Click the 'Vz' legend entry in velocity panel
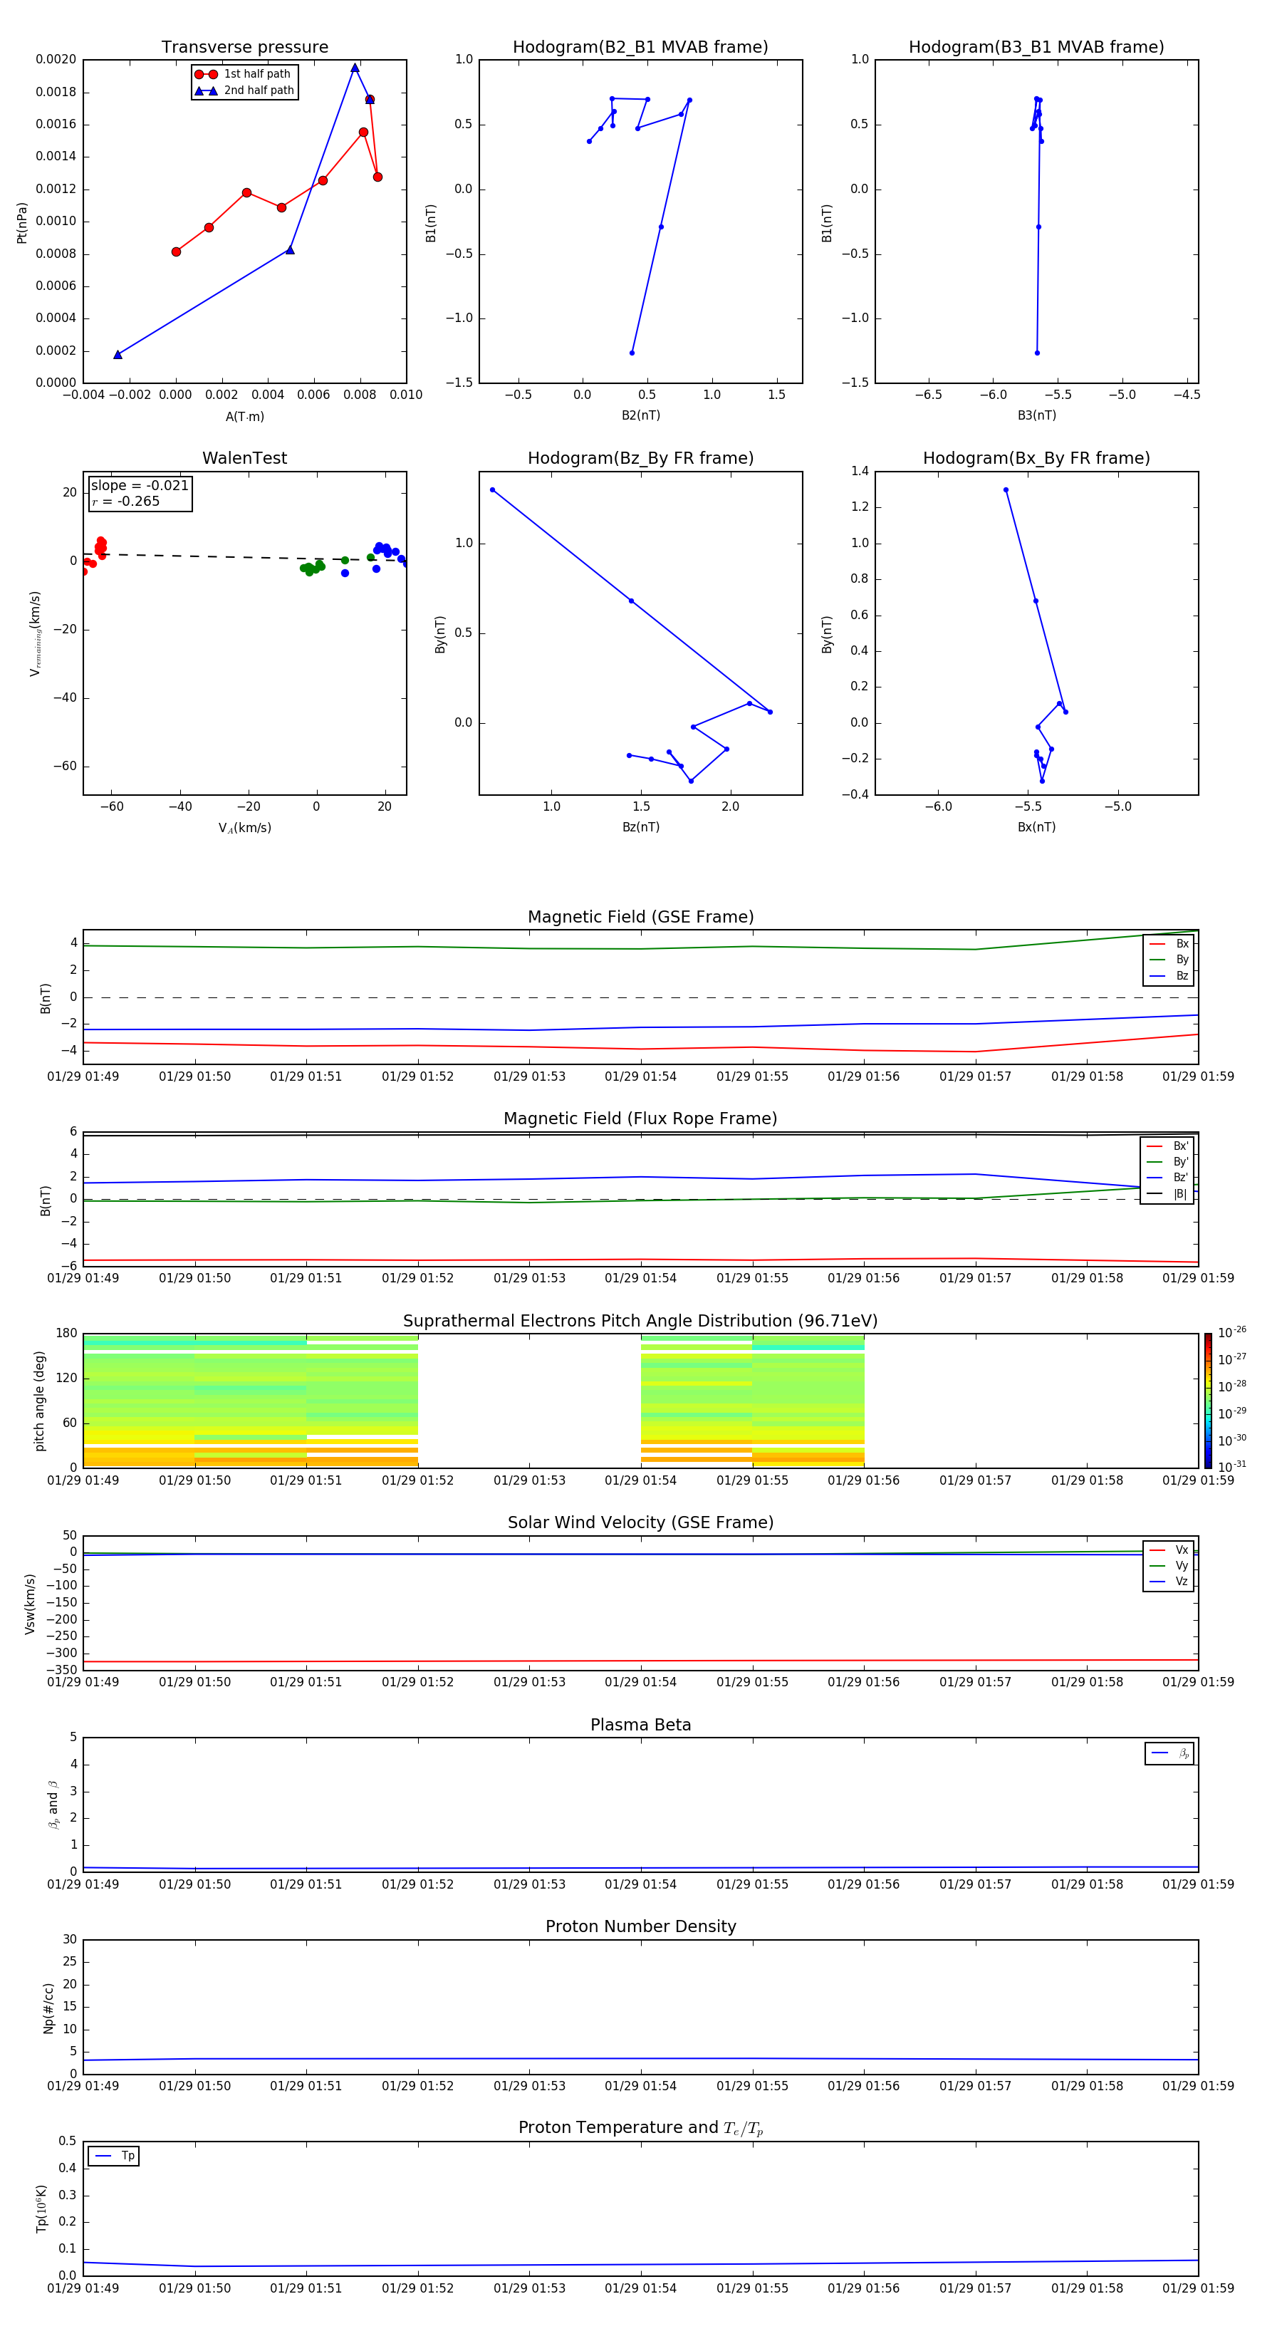The width and height of the screenshot is (1282, 2351). click(x=1169, y=1582)
